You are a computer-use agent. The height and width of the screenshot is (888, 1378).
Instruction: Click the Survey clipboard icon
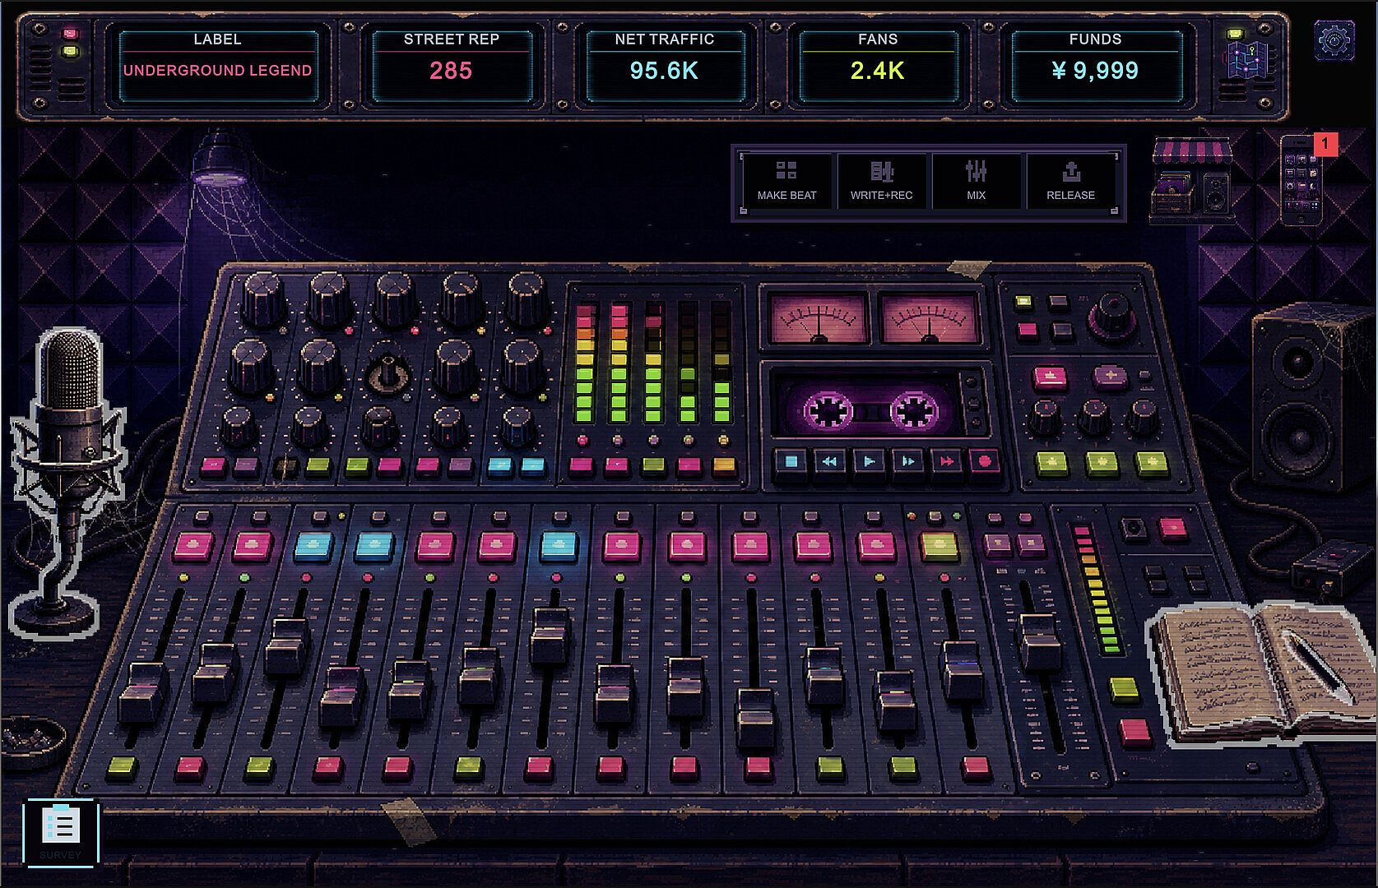pyautogui.click(x=61, y=831)
